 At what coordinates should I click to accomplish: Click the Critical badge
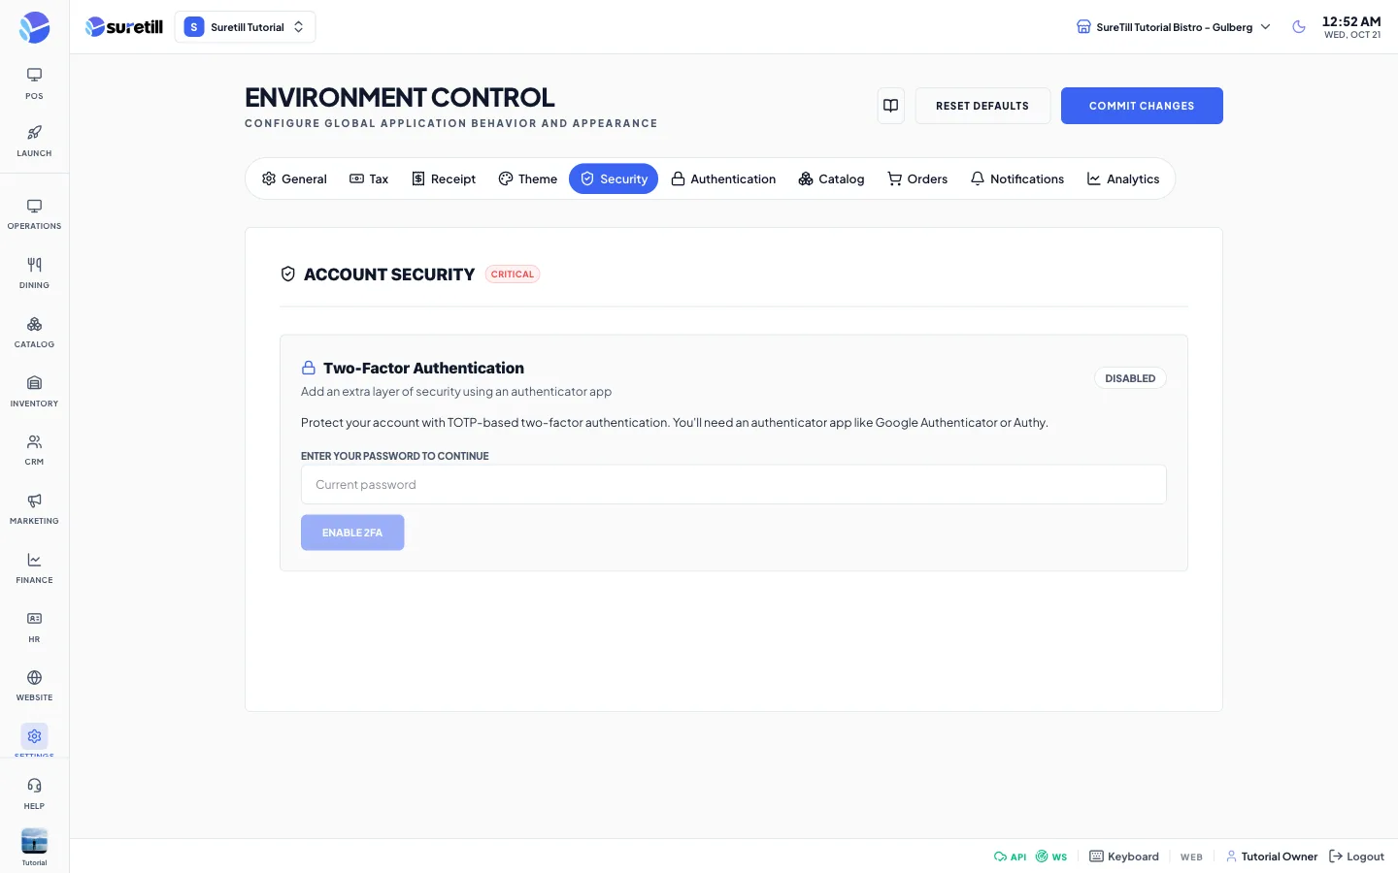(513, 275)
